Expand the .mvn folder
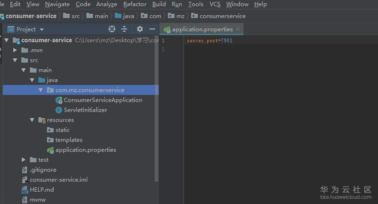The image size is (378, 204). (15, 50)
